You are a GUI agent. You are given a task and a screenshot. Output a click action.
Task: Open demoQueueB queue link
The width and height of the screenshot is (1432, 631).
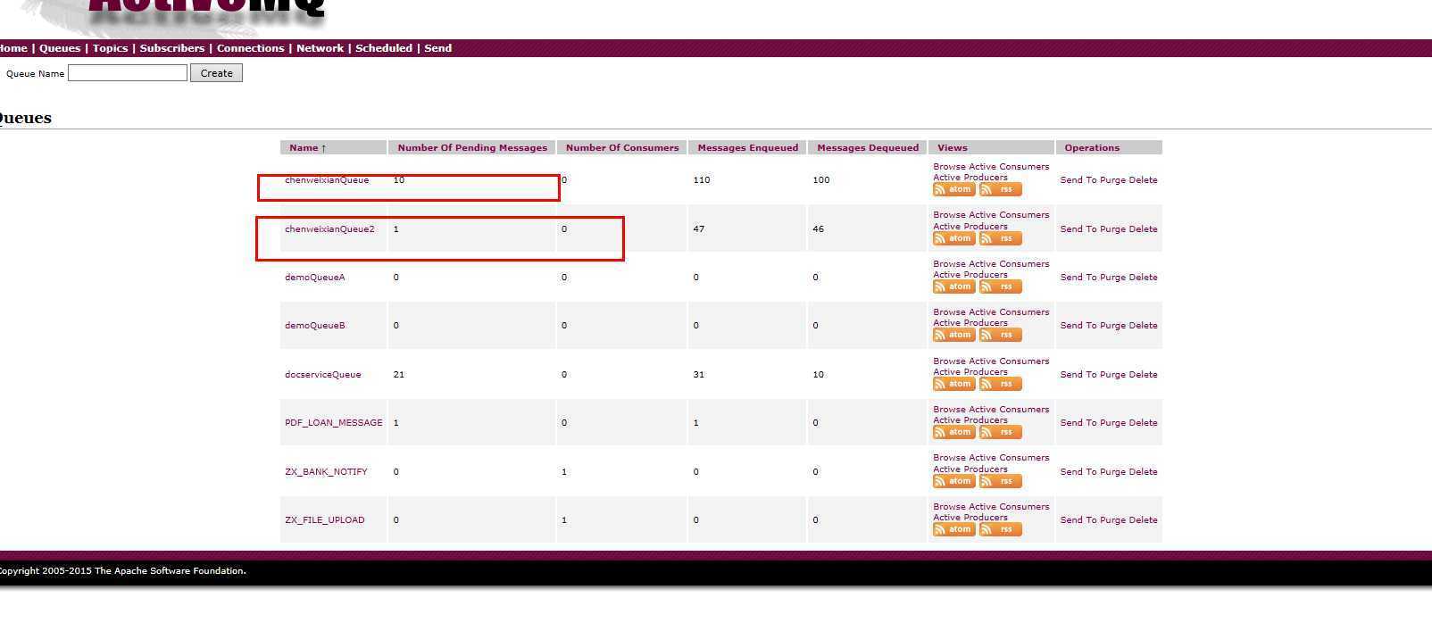pos(315,326)
